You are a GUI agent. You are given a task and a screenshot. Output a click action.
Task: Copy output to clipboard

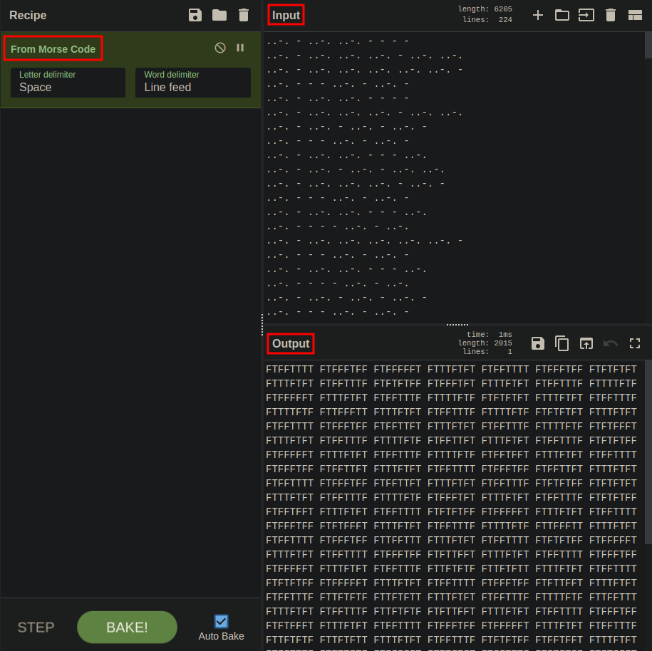click(x=562, y=343)
